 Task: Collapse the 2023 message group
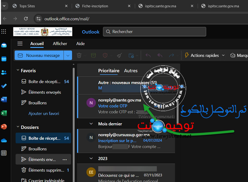click(91, 158)
